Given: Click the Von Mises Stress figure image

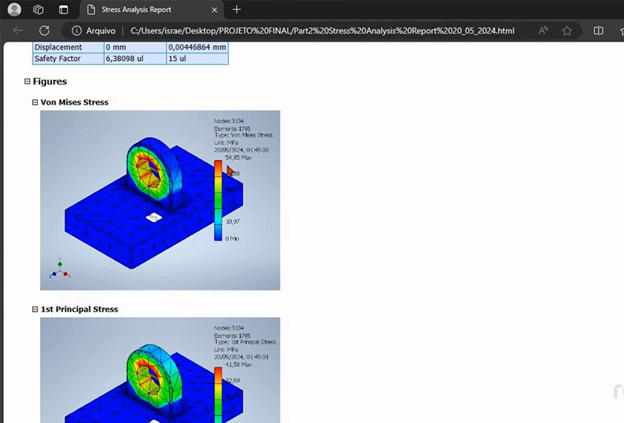Looking at the screenshot, I should 134,200.
